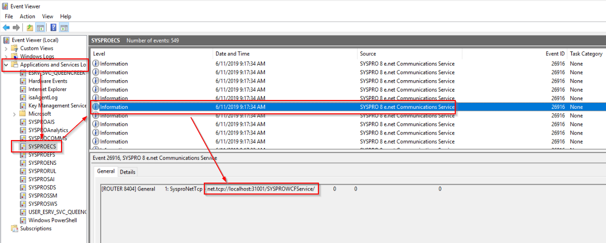This screenshot has width=606, height=243.
Task: Click the SYSPROAnalytics log icon
Action: [23, 130]
